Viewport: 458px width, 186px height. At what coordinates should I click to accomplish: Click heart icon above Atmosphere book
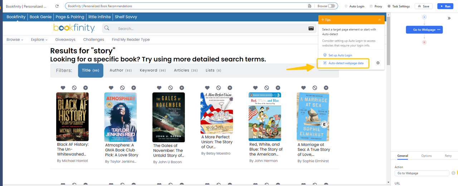pyautogui.click(x=111, y=87)
